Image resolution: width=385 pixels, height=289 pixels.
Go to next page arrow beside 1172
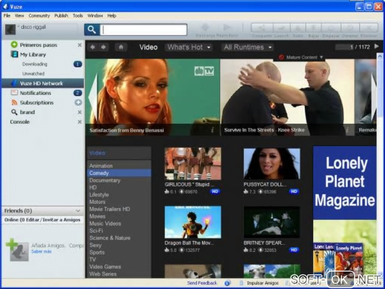pyautogui.click(x=376, y=46)
